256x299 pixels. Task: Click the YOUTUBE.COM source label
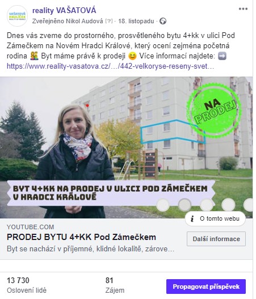[31, 227]
